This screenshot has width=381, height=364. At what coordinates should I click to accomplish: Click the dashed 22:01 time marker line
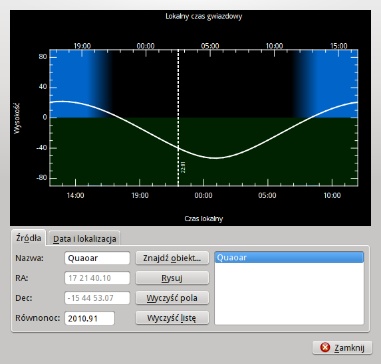coord(178,118)
